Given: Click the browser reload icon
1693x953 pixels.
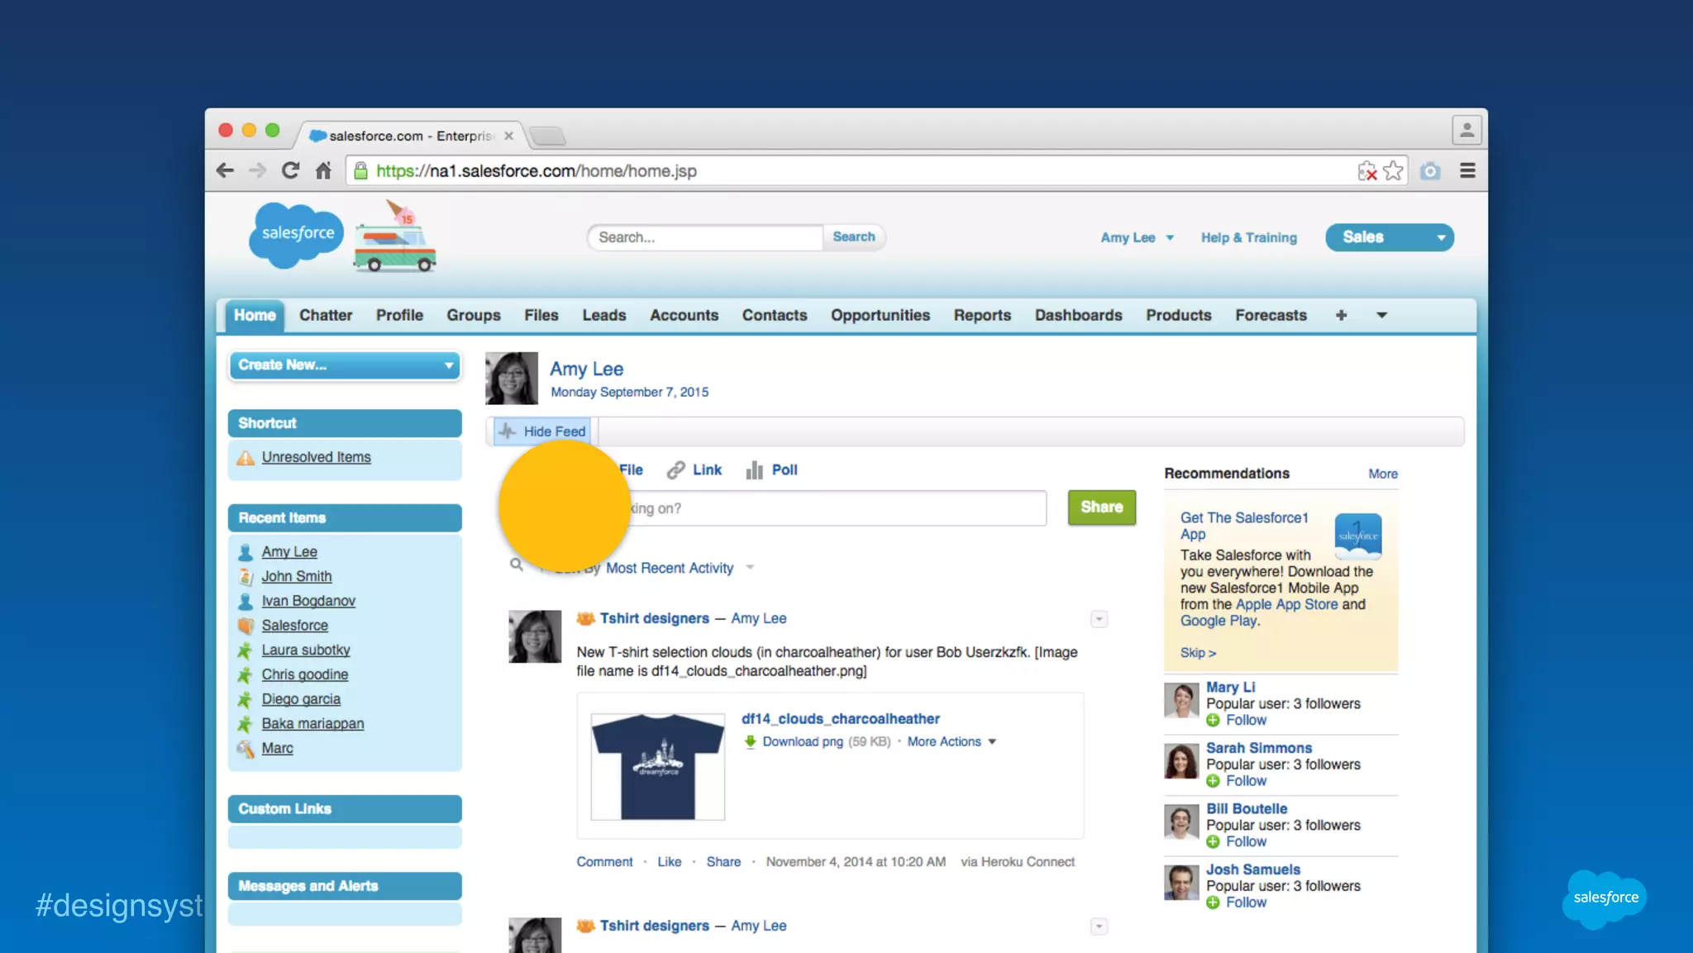Looking at the screenshot, I should [290, 171].
